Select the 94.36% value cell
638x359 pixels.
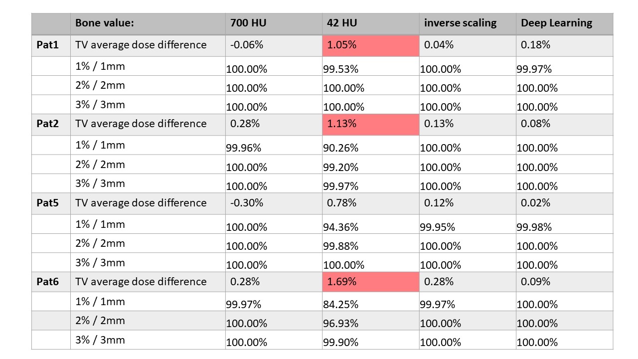[x=340, y=227]
